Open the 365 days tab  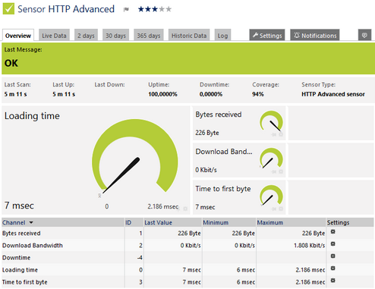coord(149,36)
